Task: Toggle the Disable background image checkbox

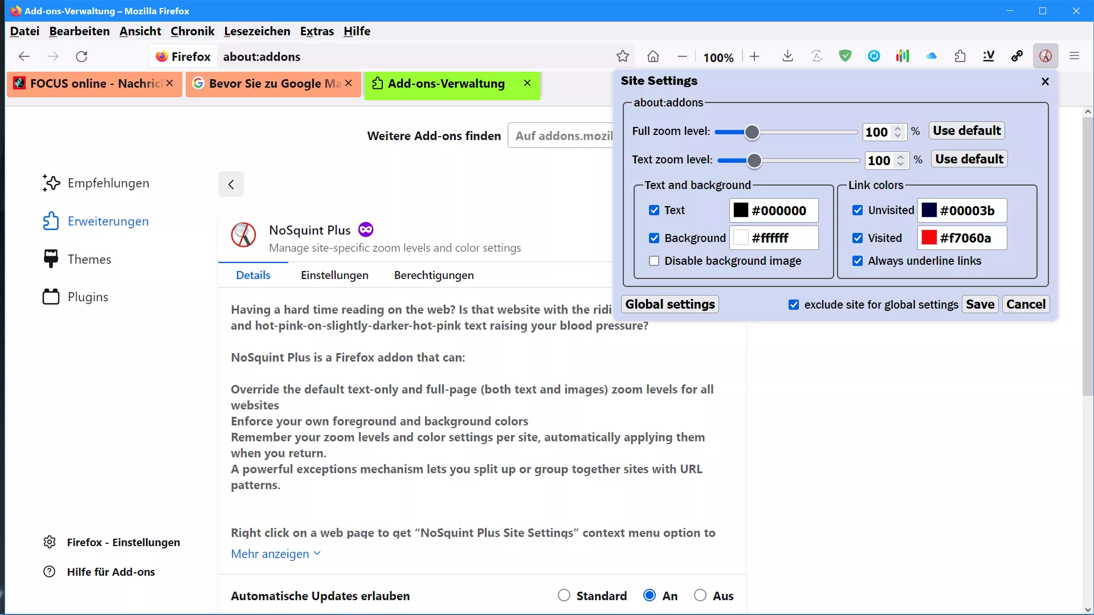Action: click(x=654, y=261)
